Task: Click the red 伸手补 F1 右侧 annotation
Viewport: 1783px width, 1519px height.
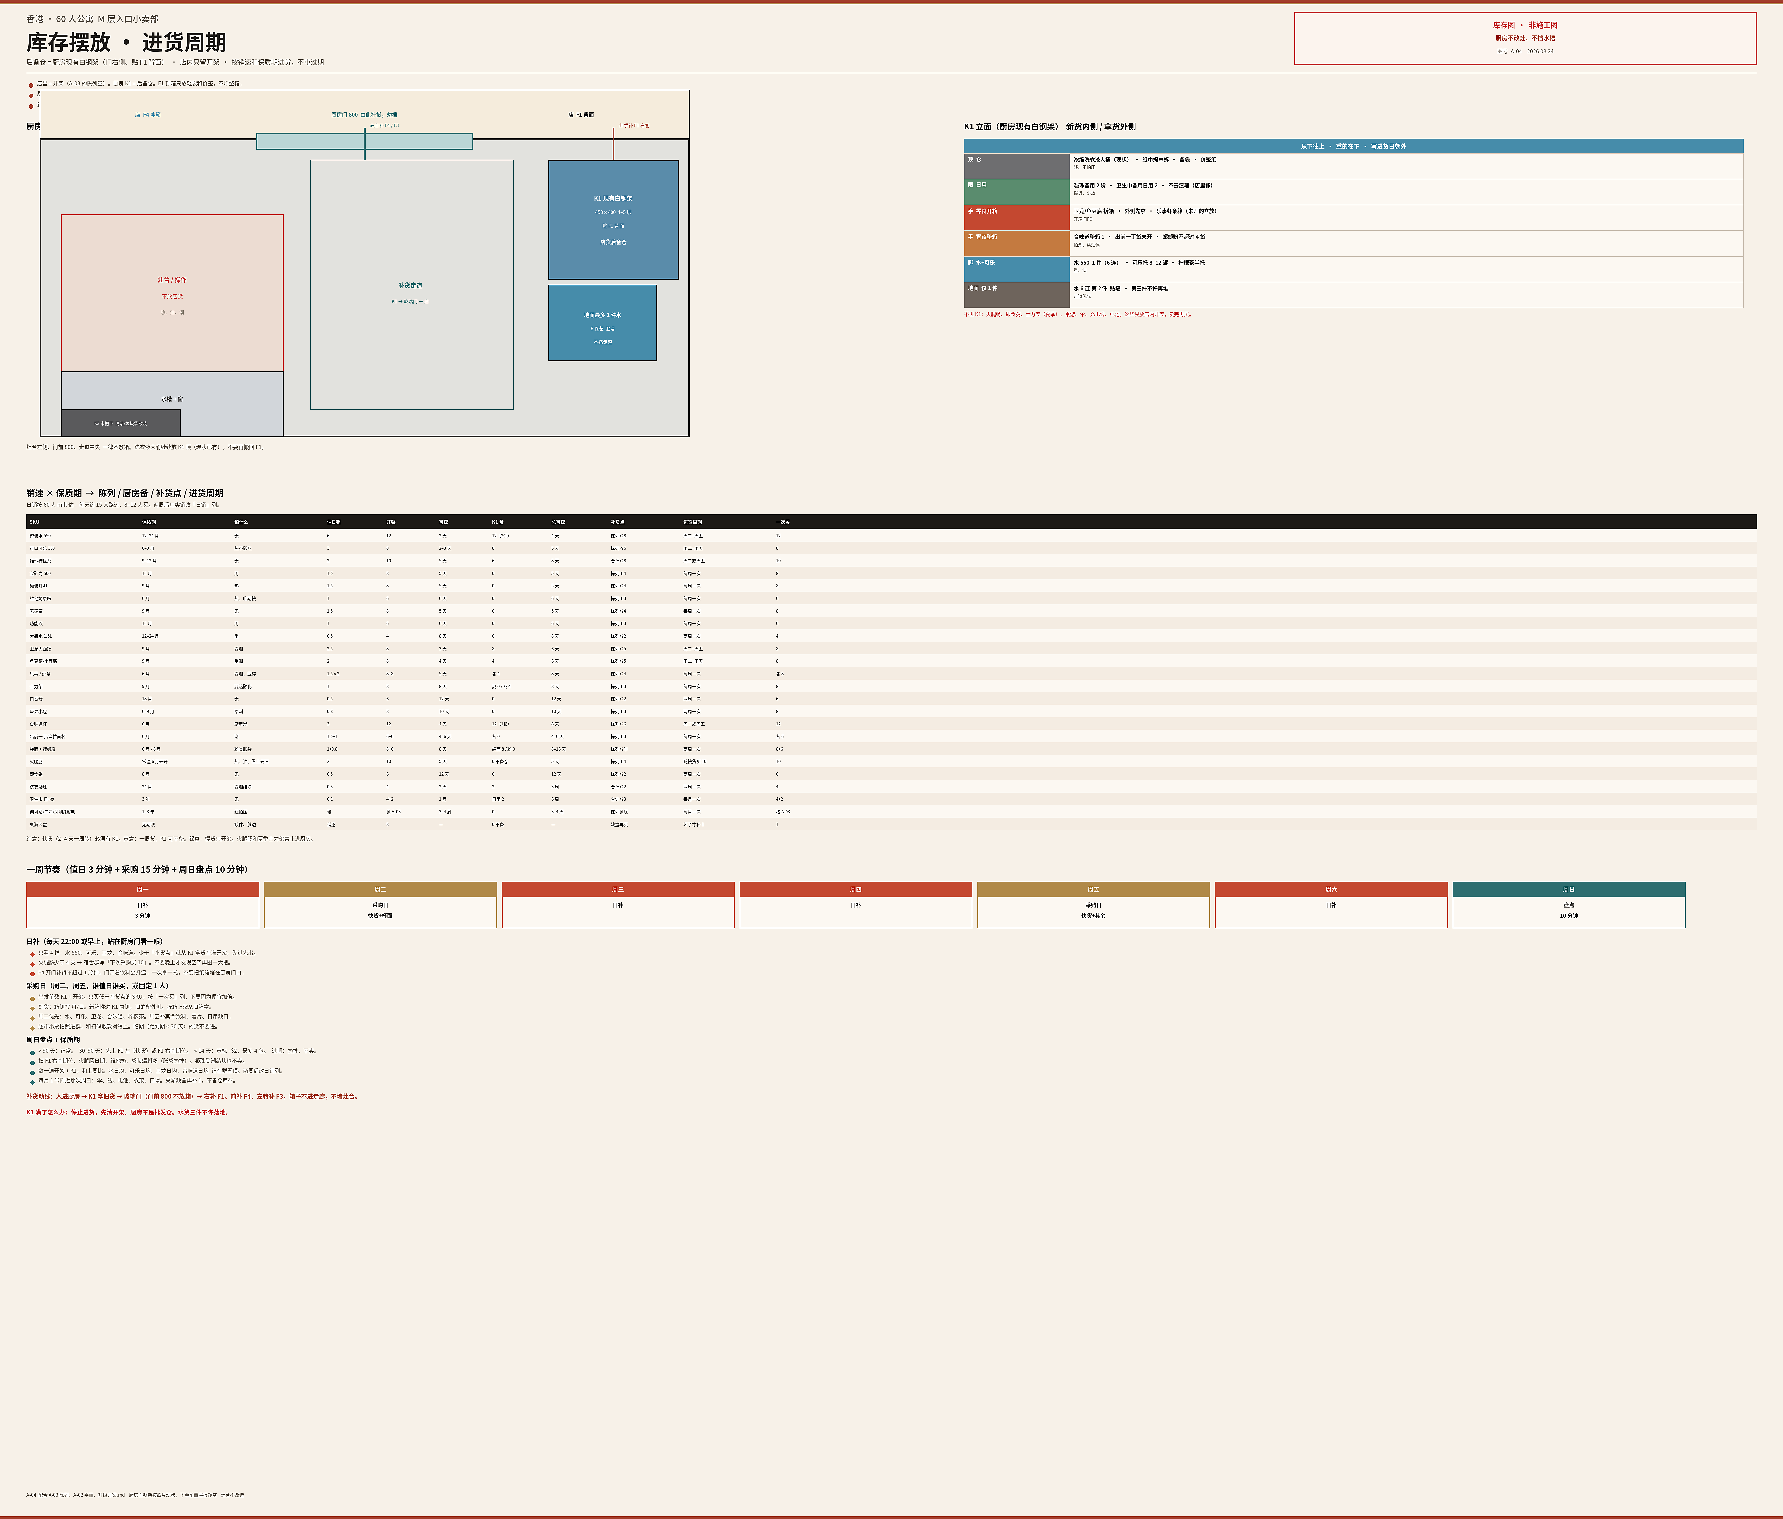Action: point(634,126)
